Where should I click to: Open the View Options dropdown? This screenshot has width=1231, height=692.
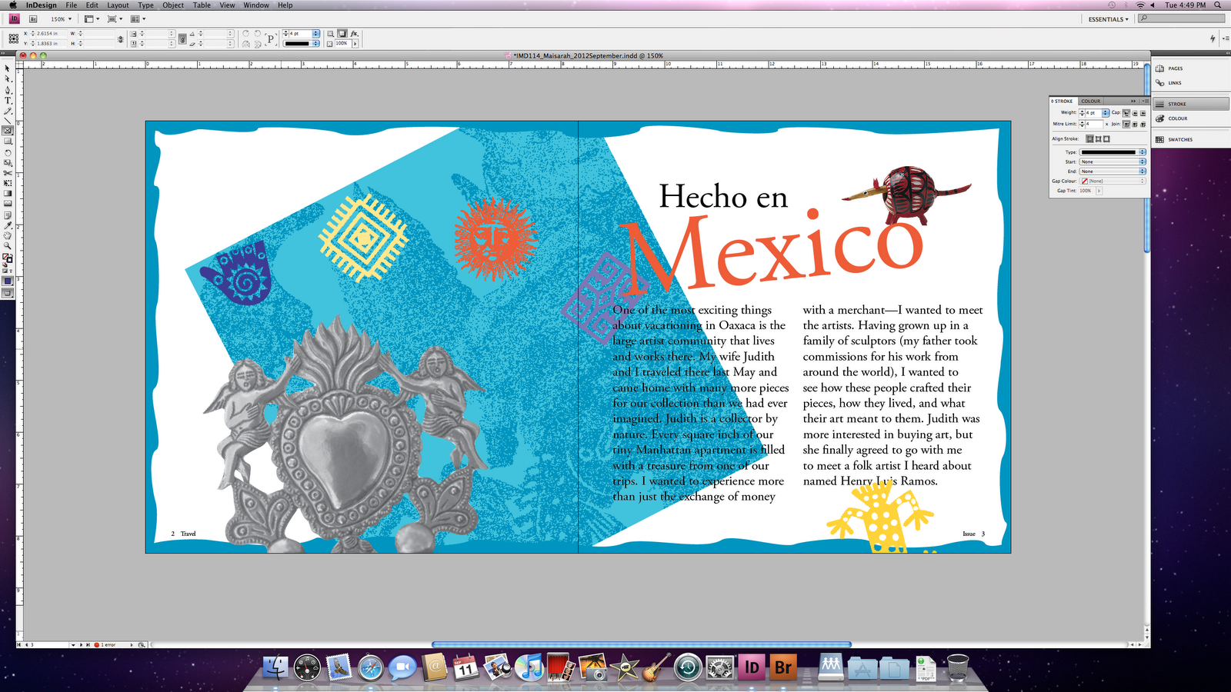click(x=92, y=19)
